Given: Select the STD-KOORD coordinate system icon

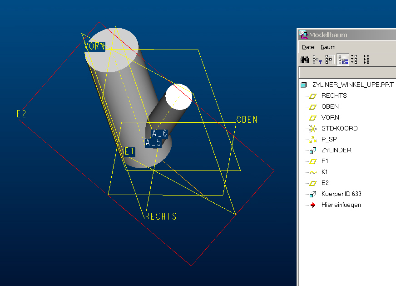Looking at the screenshot, I should pos(313,129).
